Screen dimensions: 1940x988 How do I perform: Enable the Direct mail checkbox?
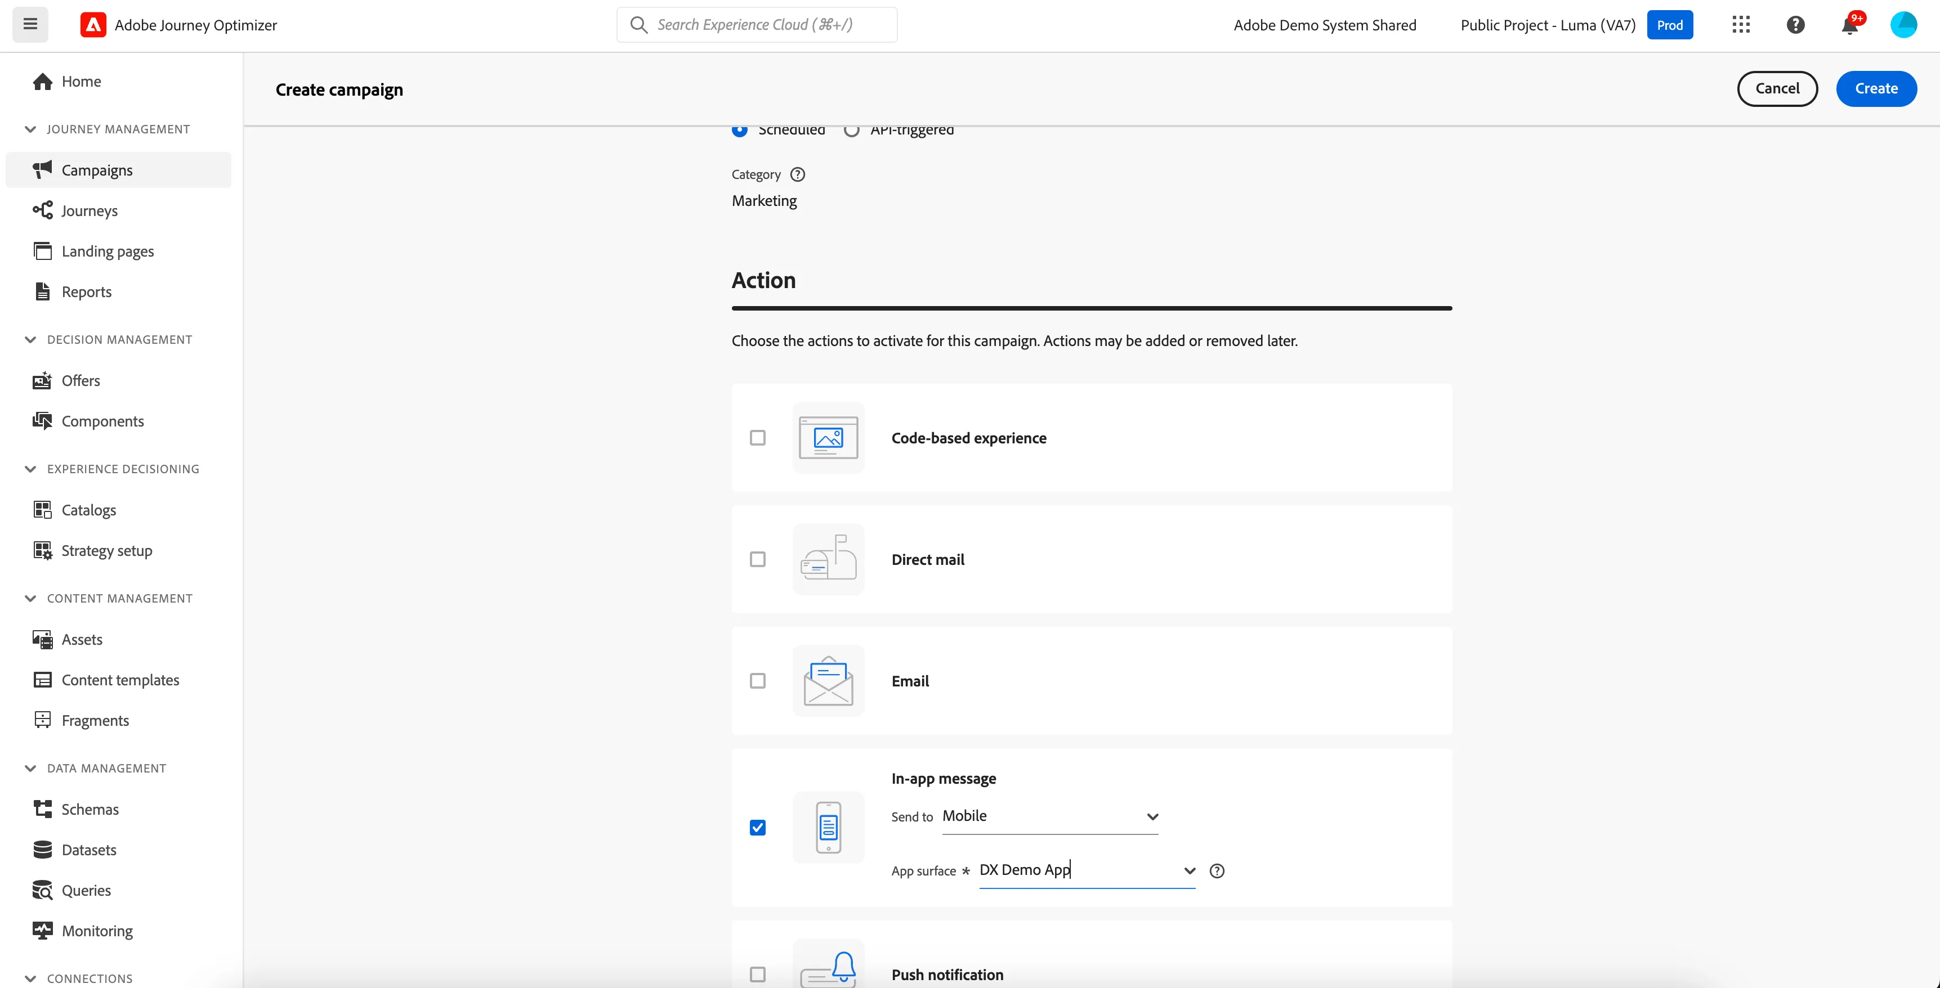coord(758,559)
